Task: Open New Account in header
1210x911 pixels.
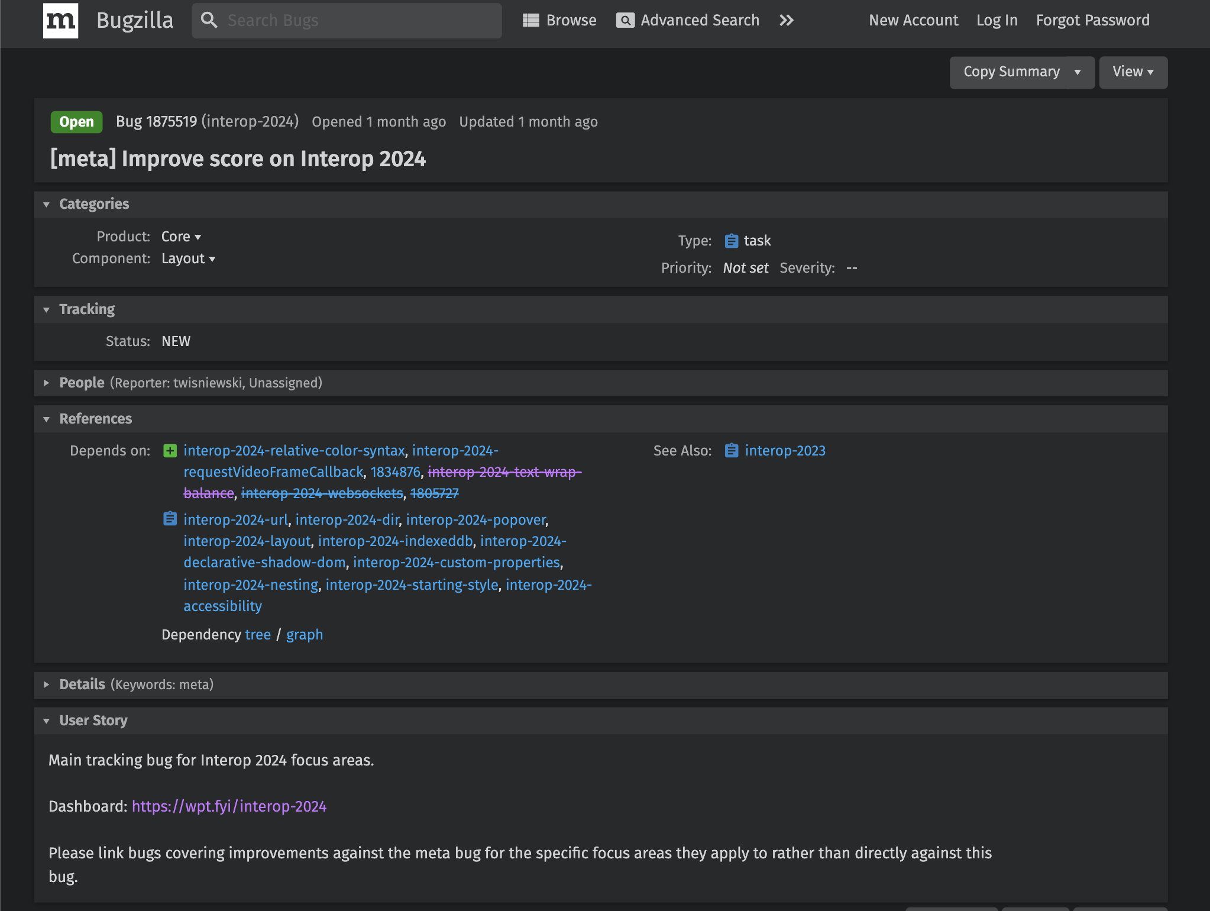Action: coord(913,21)
